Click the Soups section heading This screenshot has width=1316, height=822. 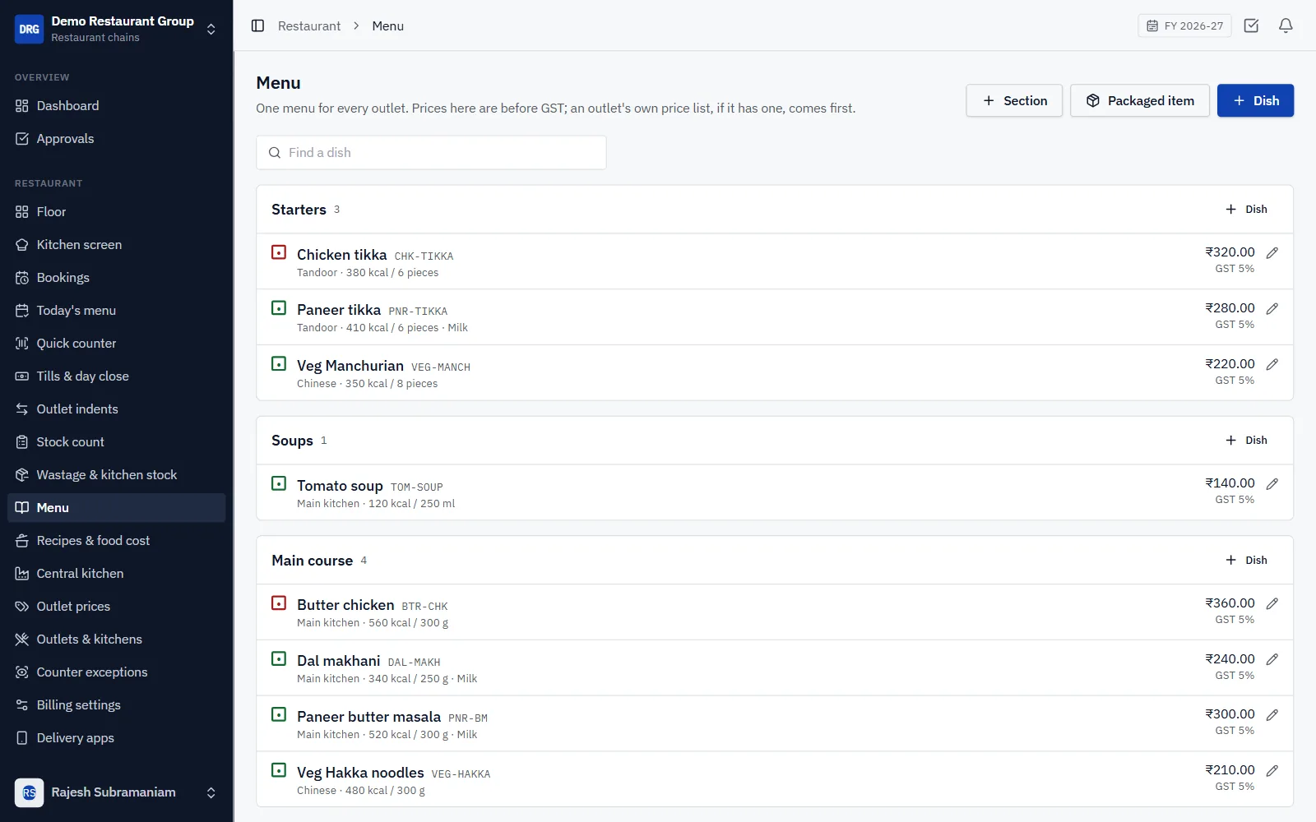click(x=292, y=441)
